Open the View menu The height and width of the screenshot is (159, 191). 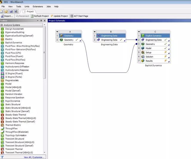[10, 7]
